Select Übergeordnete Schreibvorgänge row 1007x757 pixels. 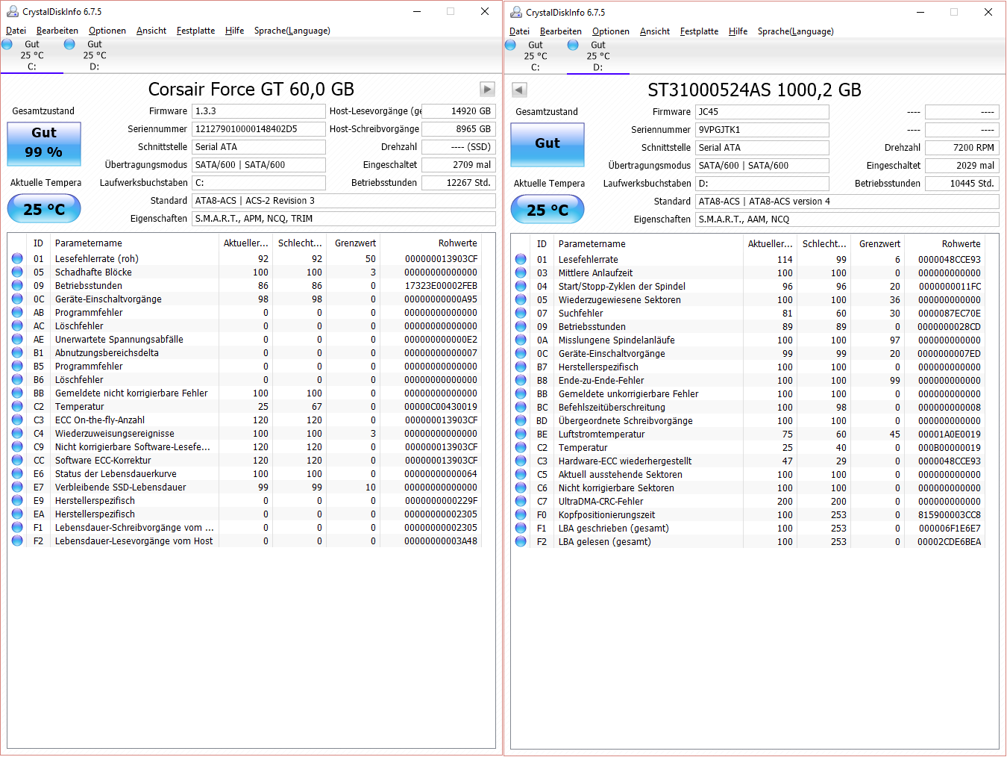pos(748,420)
